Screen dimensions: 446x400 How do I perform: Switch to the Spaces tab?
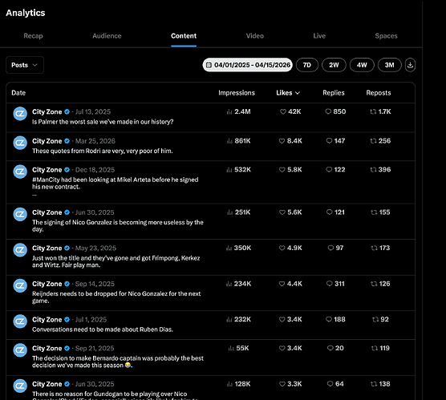(x=386, y=36)
